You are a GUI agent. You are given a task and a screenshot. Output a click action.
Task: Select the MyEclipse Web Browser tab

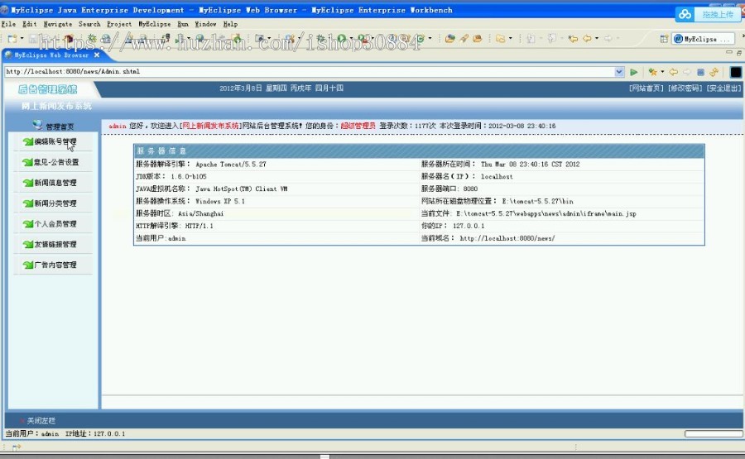[50, 55]
